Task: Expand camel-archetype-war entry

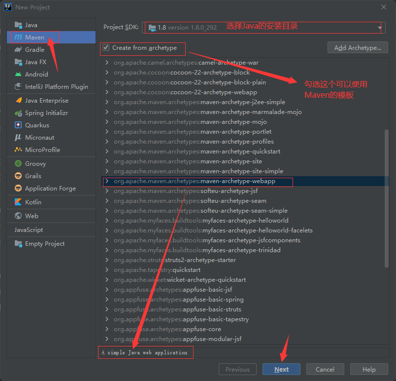Action: pyautogui.click(x=107, y=63)
